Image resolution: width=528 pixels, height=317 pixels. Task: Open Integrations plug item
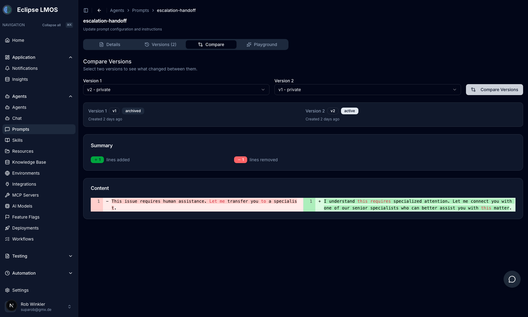(39, 184)
